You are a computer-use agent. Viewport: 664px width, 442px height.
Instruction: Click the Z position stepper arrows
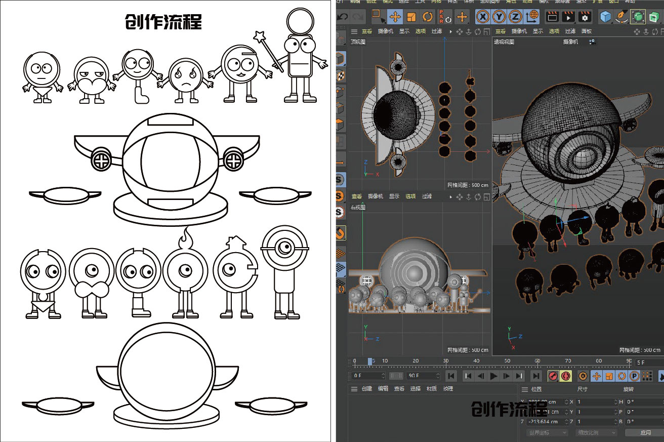565,422
